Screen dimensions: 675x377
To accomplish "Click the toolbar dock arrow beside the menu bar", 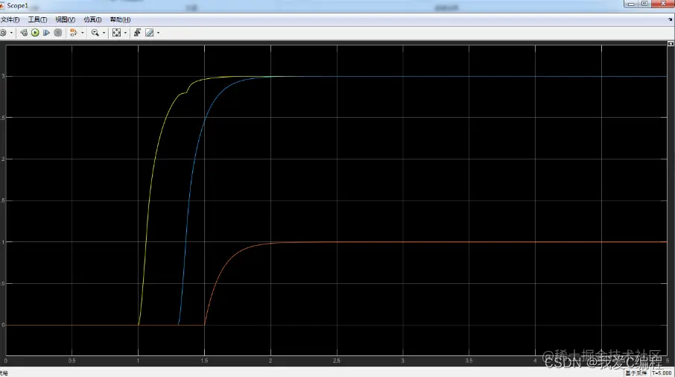I will [x=671, y=19].
